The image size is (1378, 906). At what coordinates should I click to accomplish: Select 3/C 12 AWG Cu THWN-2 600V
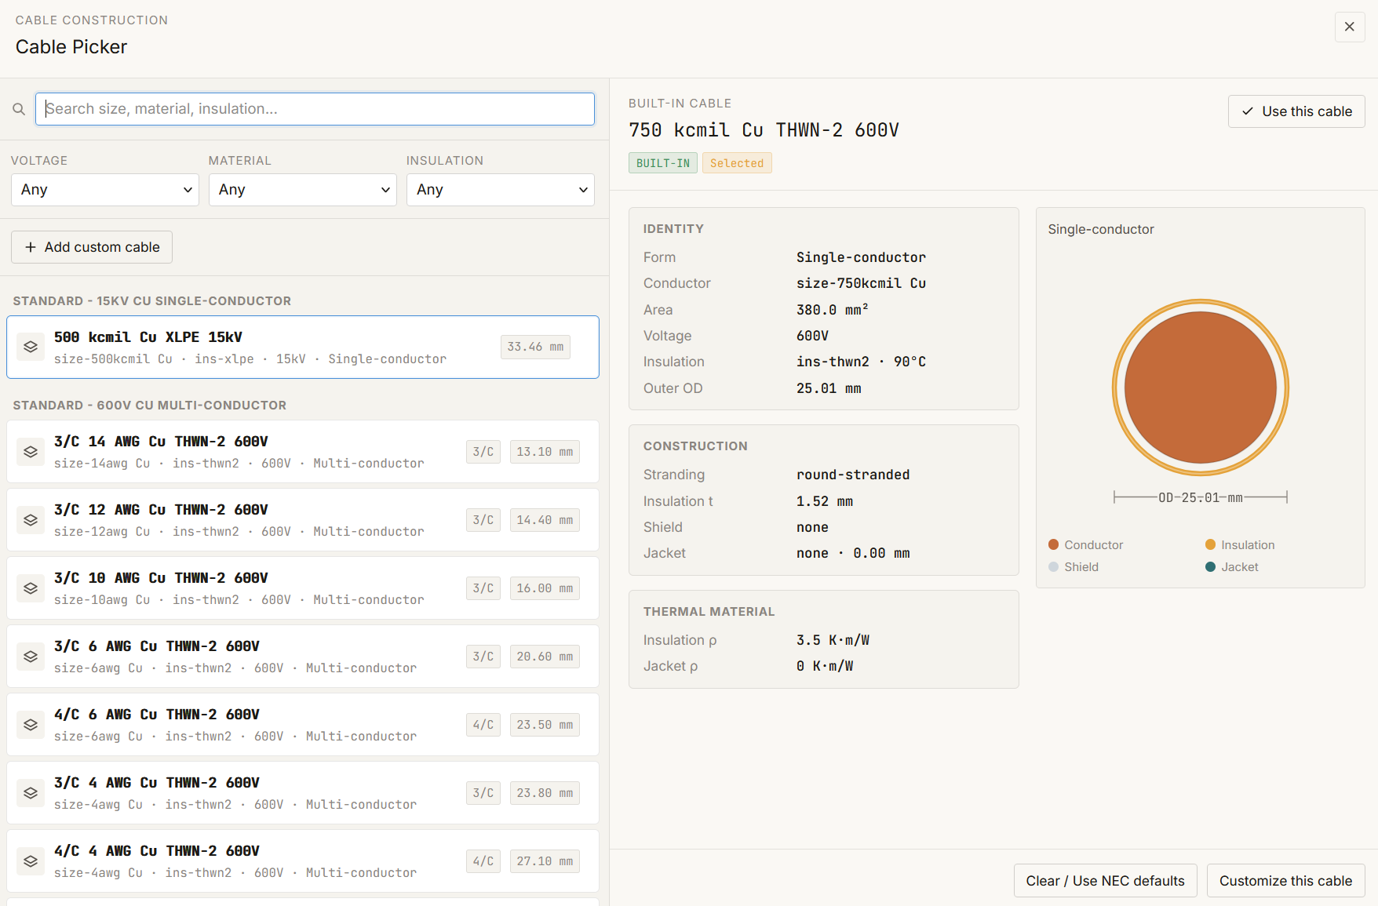tap(303, 520)
